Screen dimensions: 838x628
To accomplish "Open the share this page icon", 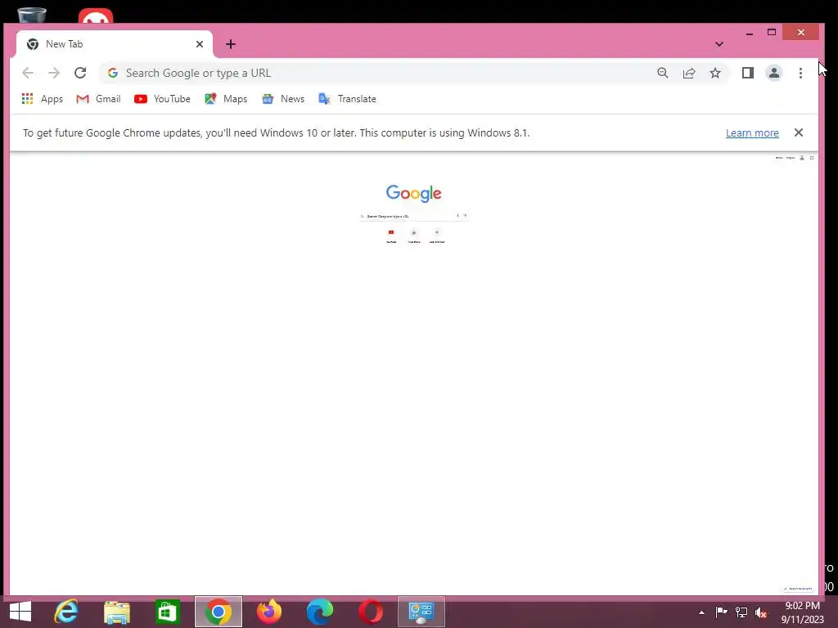I will pyautogui.click(x=689, y=73).
